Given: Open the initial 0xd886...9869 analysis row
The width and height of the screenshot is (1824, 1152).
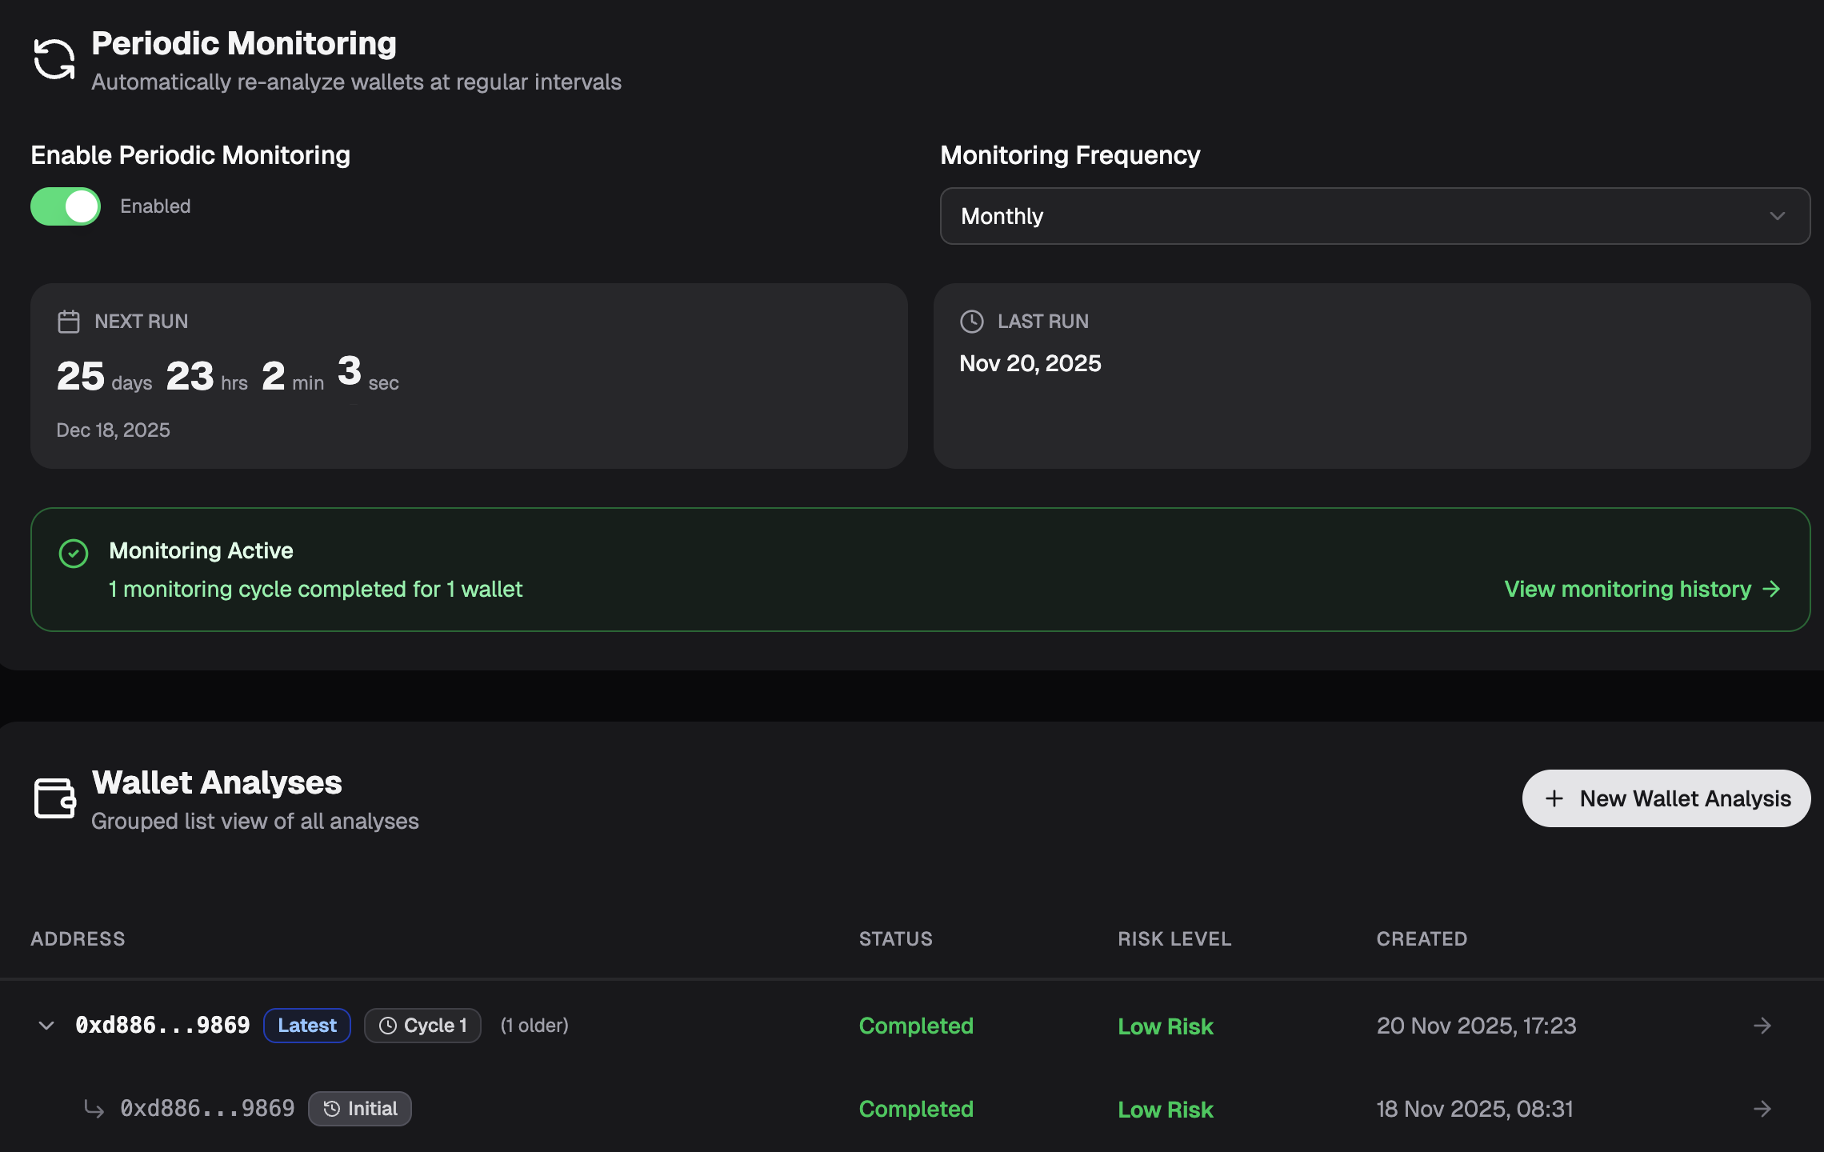Looking at the screenshot, I should tap(207, 1109).
